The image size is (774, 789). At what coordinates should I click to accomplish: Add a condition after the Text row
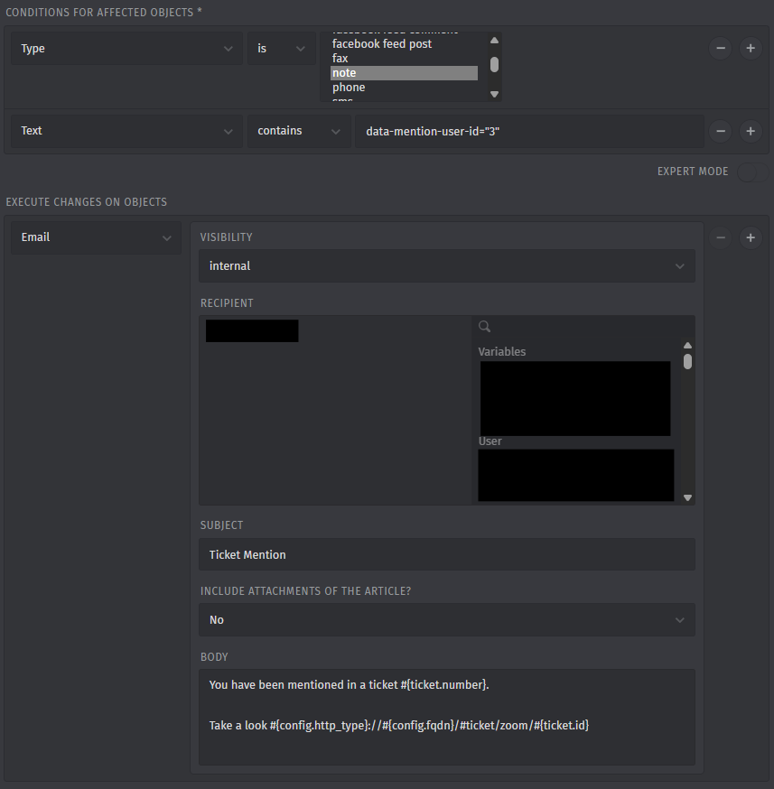(x=750, y=131)
